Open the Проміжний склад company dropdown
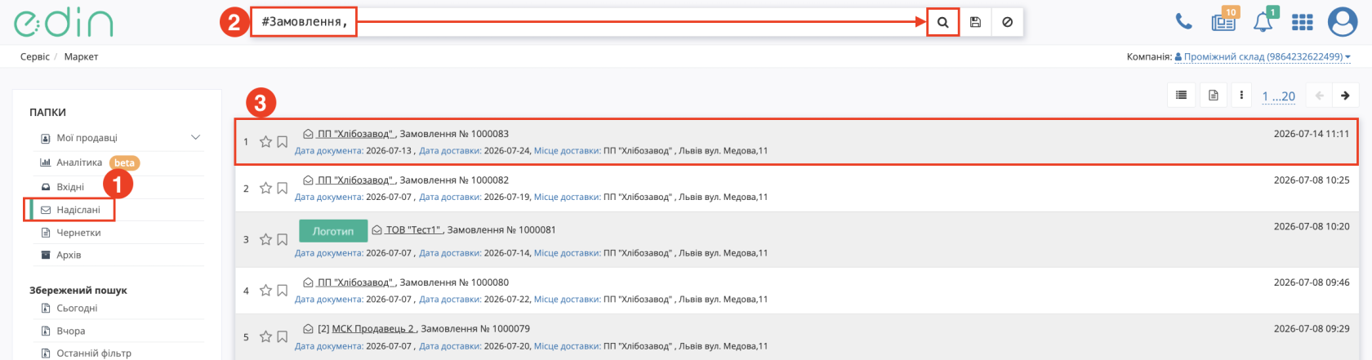 pos(1263,57)
